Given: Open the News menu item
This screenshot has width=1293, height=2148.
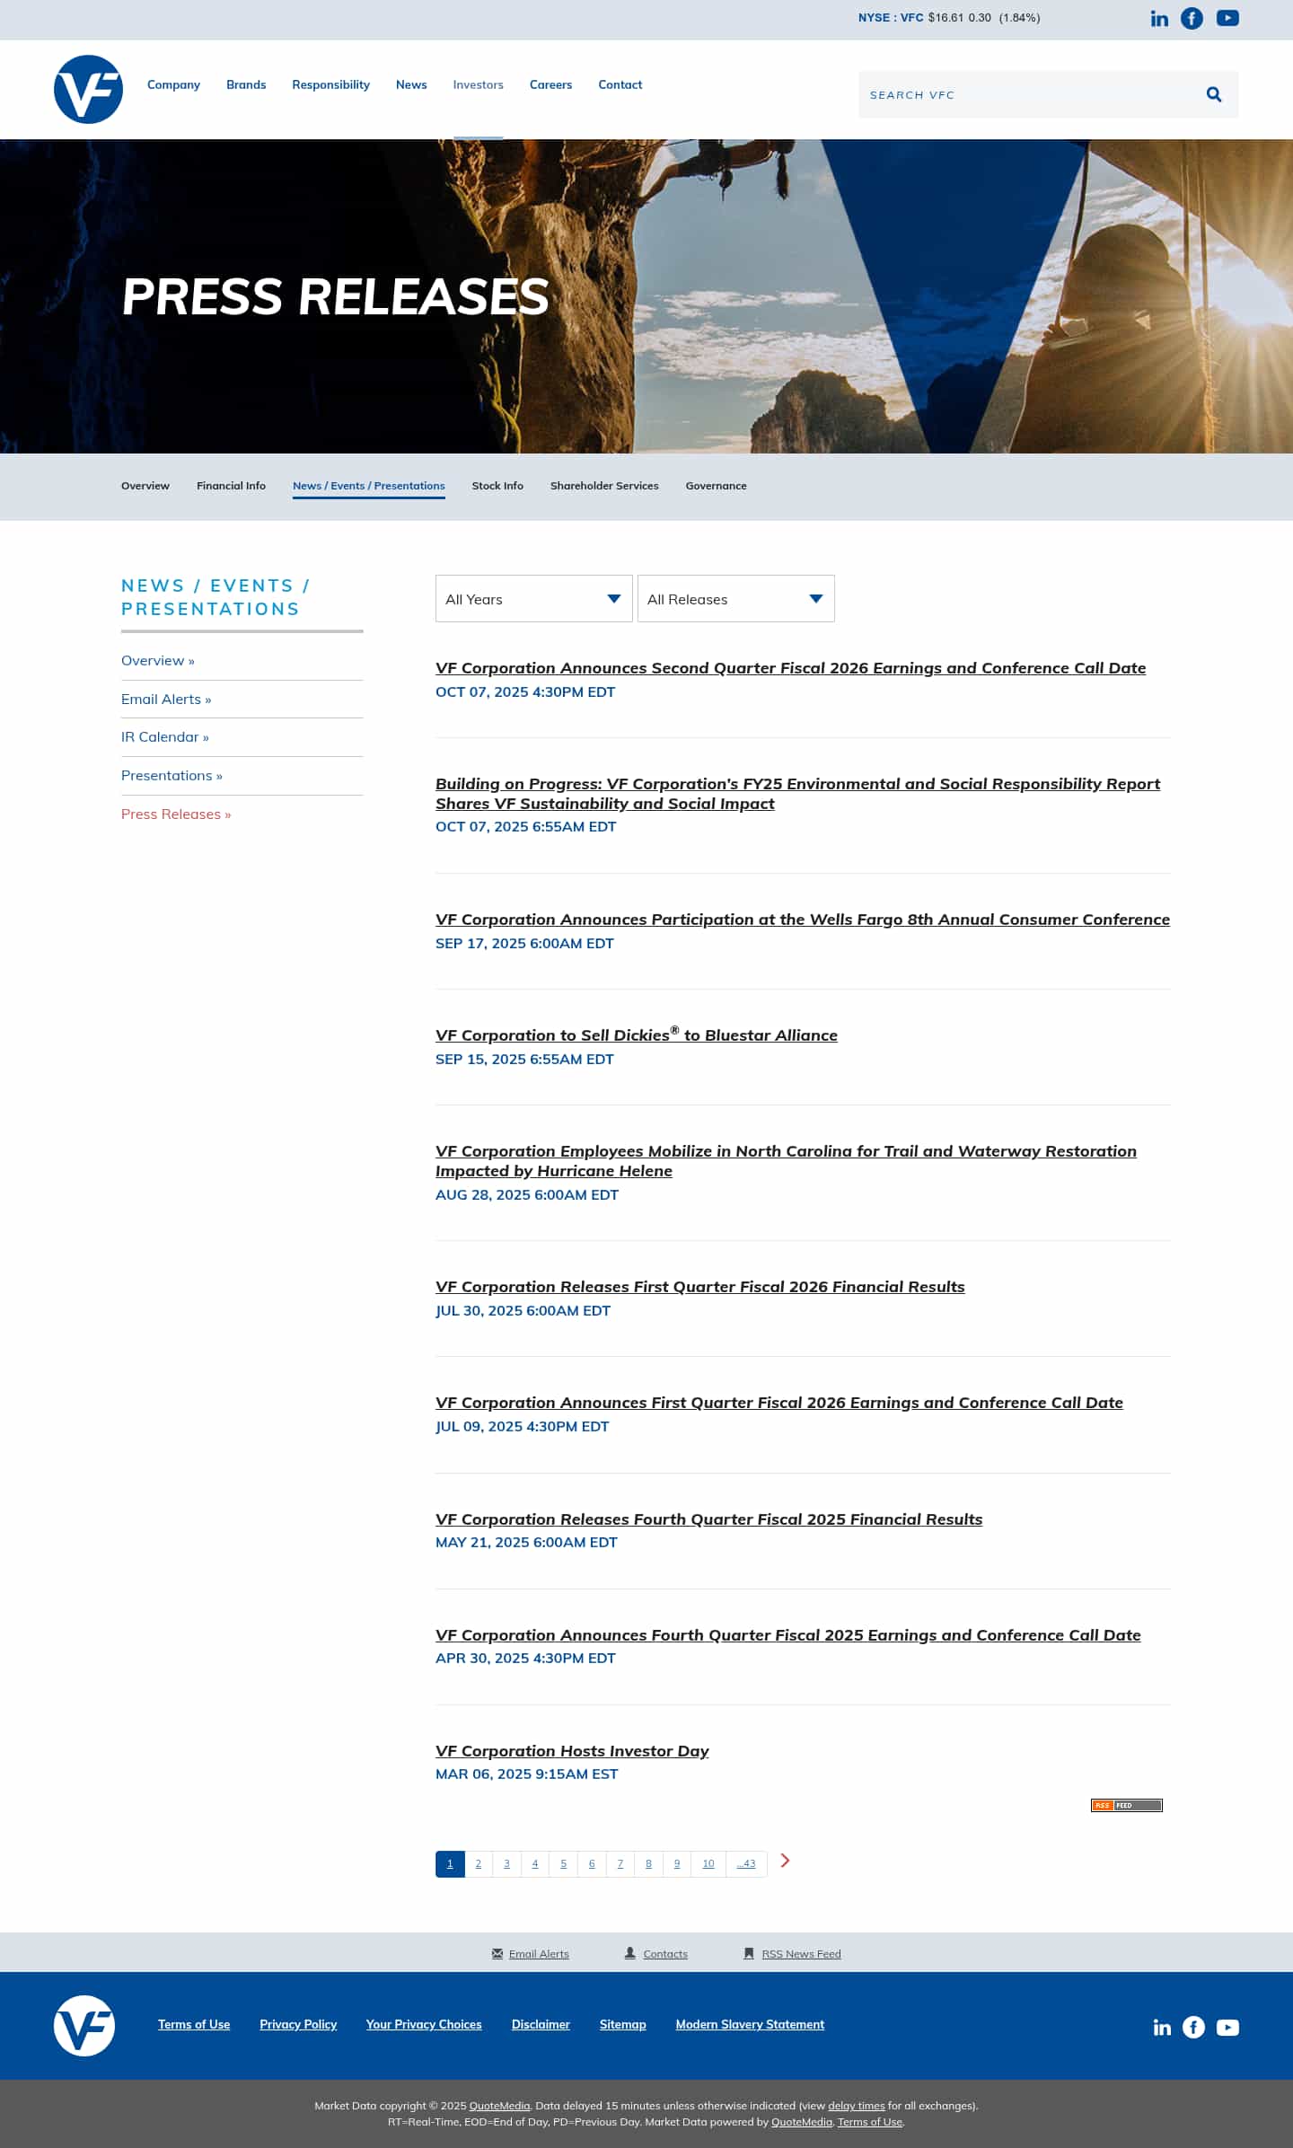Looking at the screenshot, I should (x=411, y=84).
